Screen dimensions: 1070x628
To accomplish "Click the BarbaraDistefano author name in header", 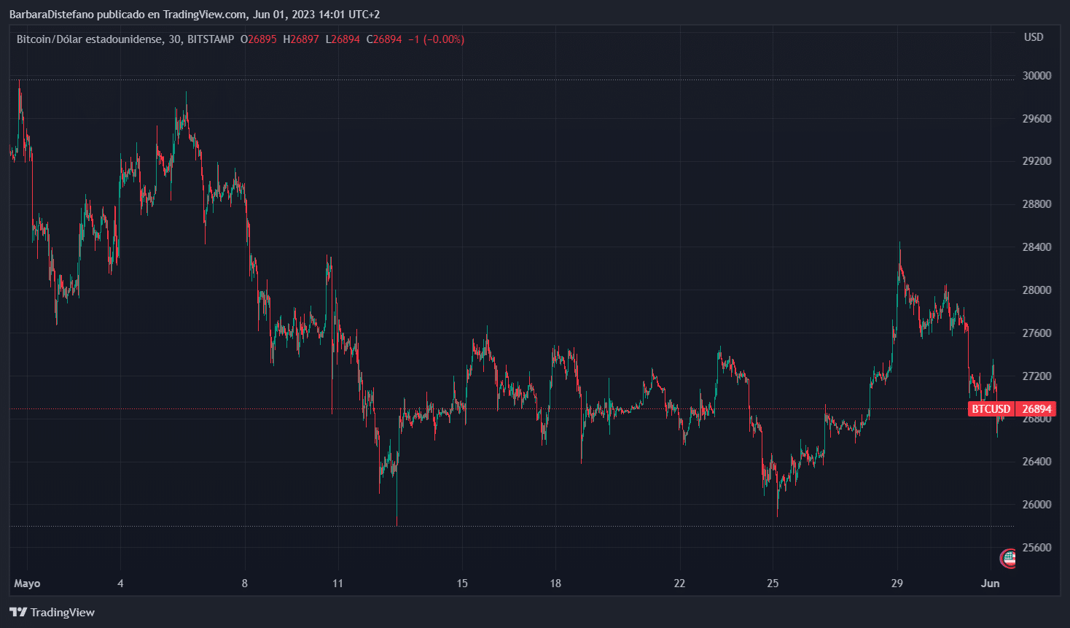I will 52,15.
